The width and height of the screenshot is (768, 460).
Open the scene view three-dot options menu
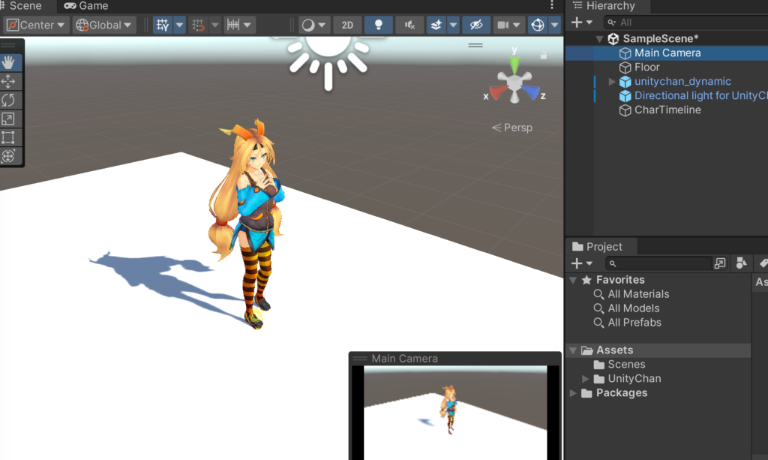click(x=552, y=5)
